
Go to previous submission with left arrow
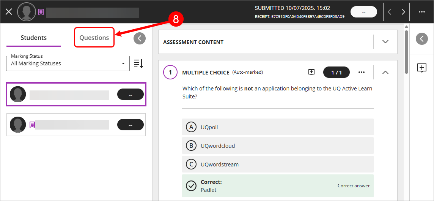point(390,12)
